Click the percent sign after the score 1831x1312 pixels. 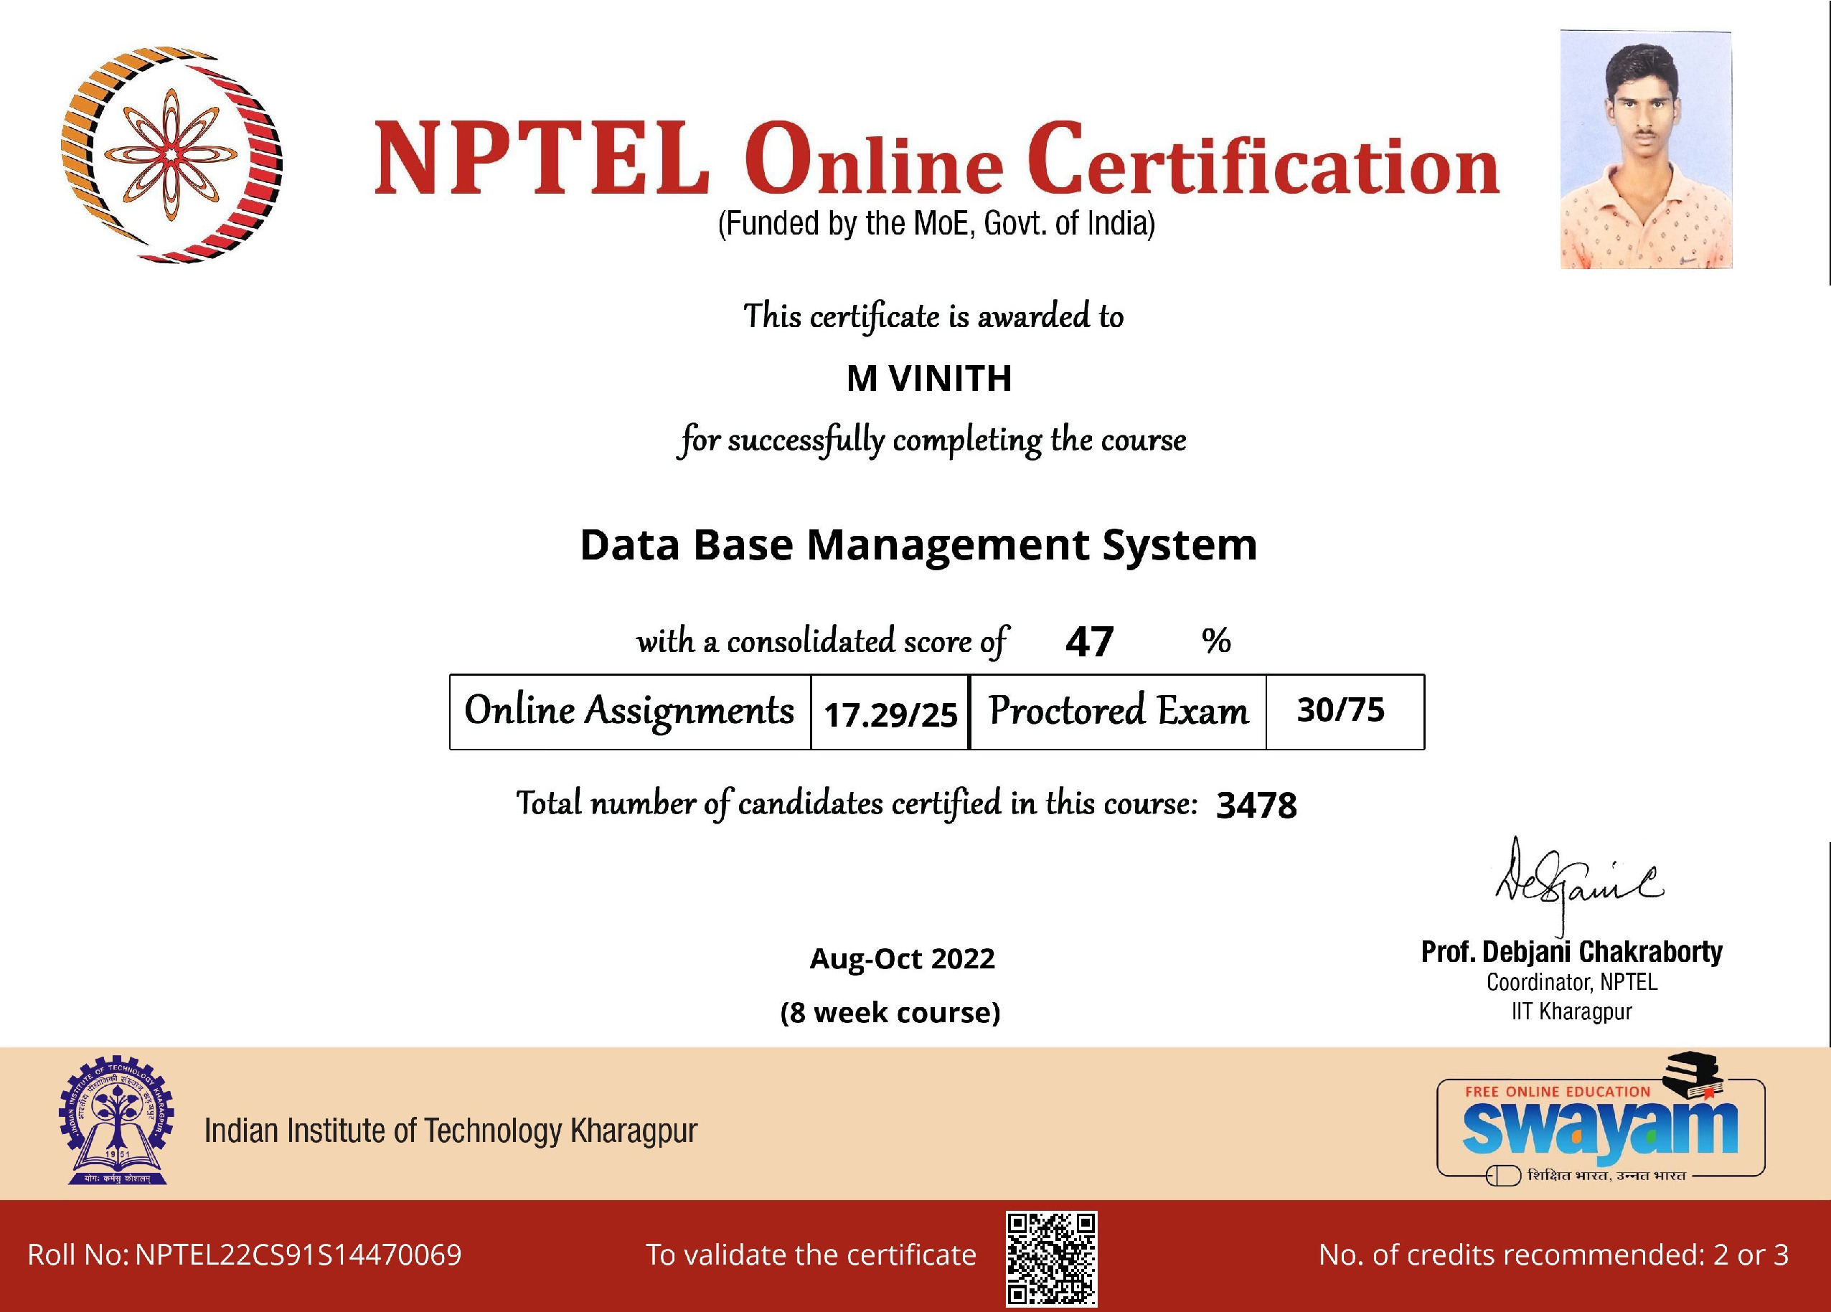(1216, 641)
